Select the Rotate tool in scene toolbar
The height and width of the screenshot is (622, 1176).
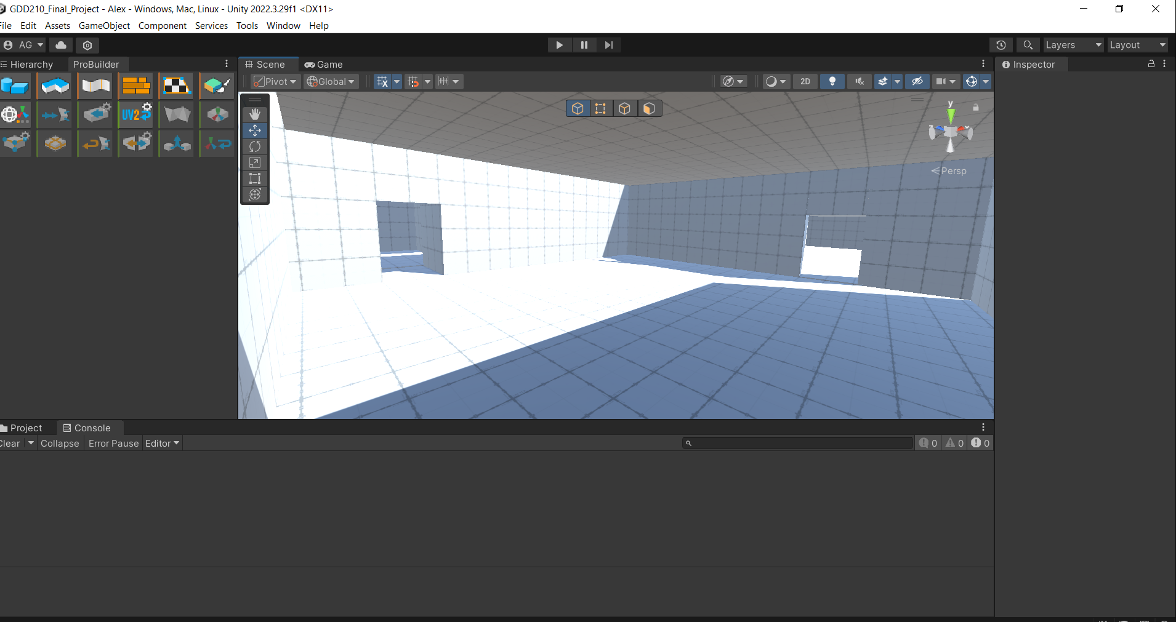point(255,146)
